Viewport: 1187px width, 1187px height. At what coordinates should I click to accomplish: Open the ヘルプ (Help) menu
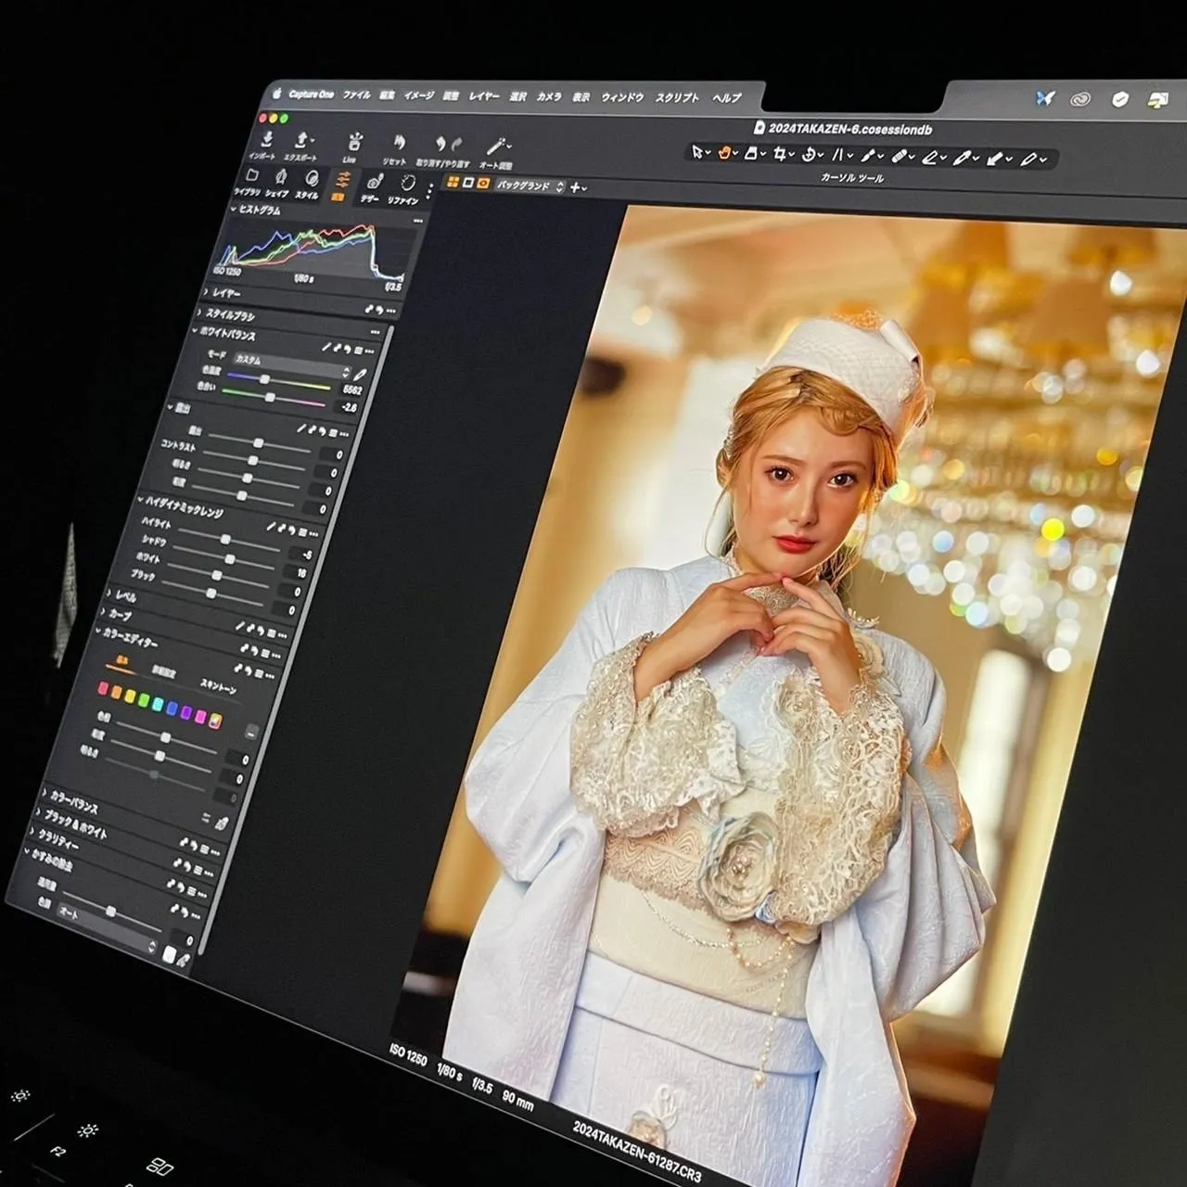(x=726, y=97)
